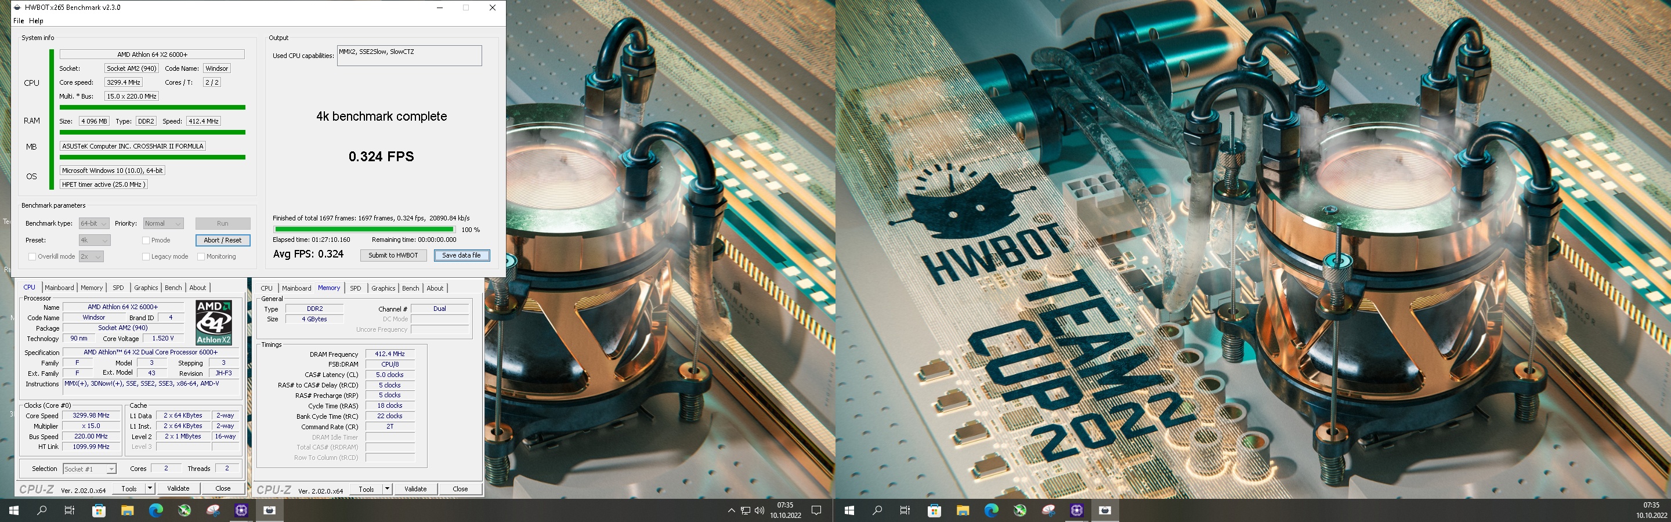Switch to HWBOT x265 icon on left taskbar
1671x522 pixels.
(270, 510)
